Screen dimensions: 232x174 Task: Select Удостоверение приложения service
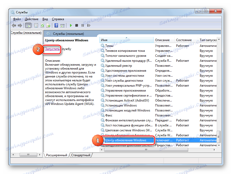click(x=158, y=71)
